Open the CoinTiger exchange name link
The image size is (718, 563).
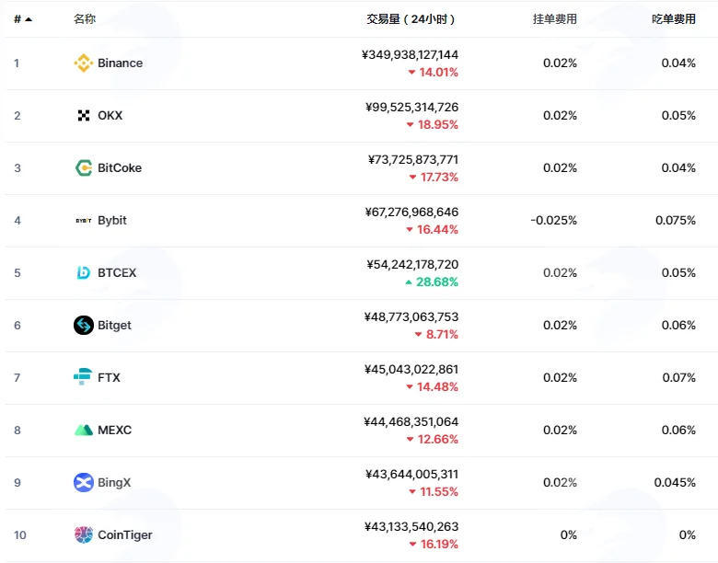[125, 535]
